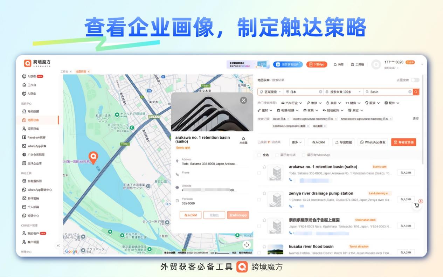Click the orange search magnifier button
Image resolution: width=443 pixels, height=277 pixels.
click(416, 92)
